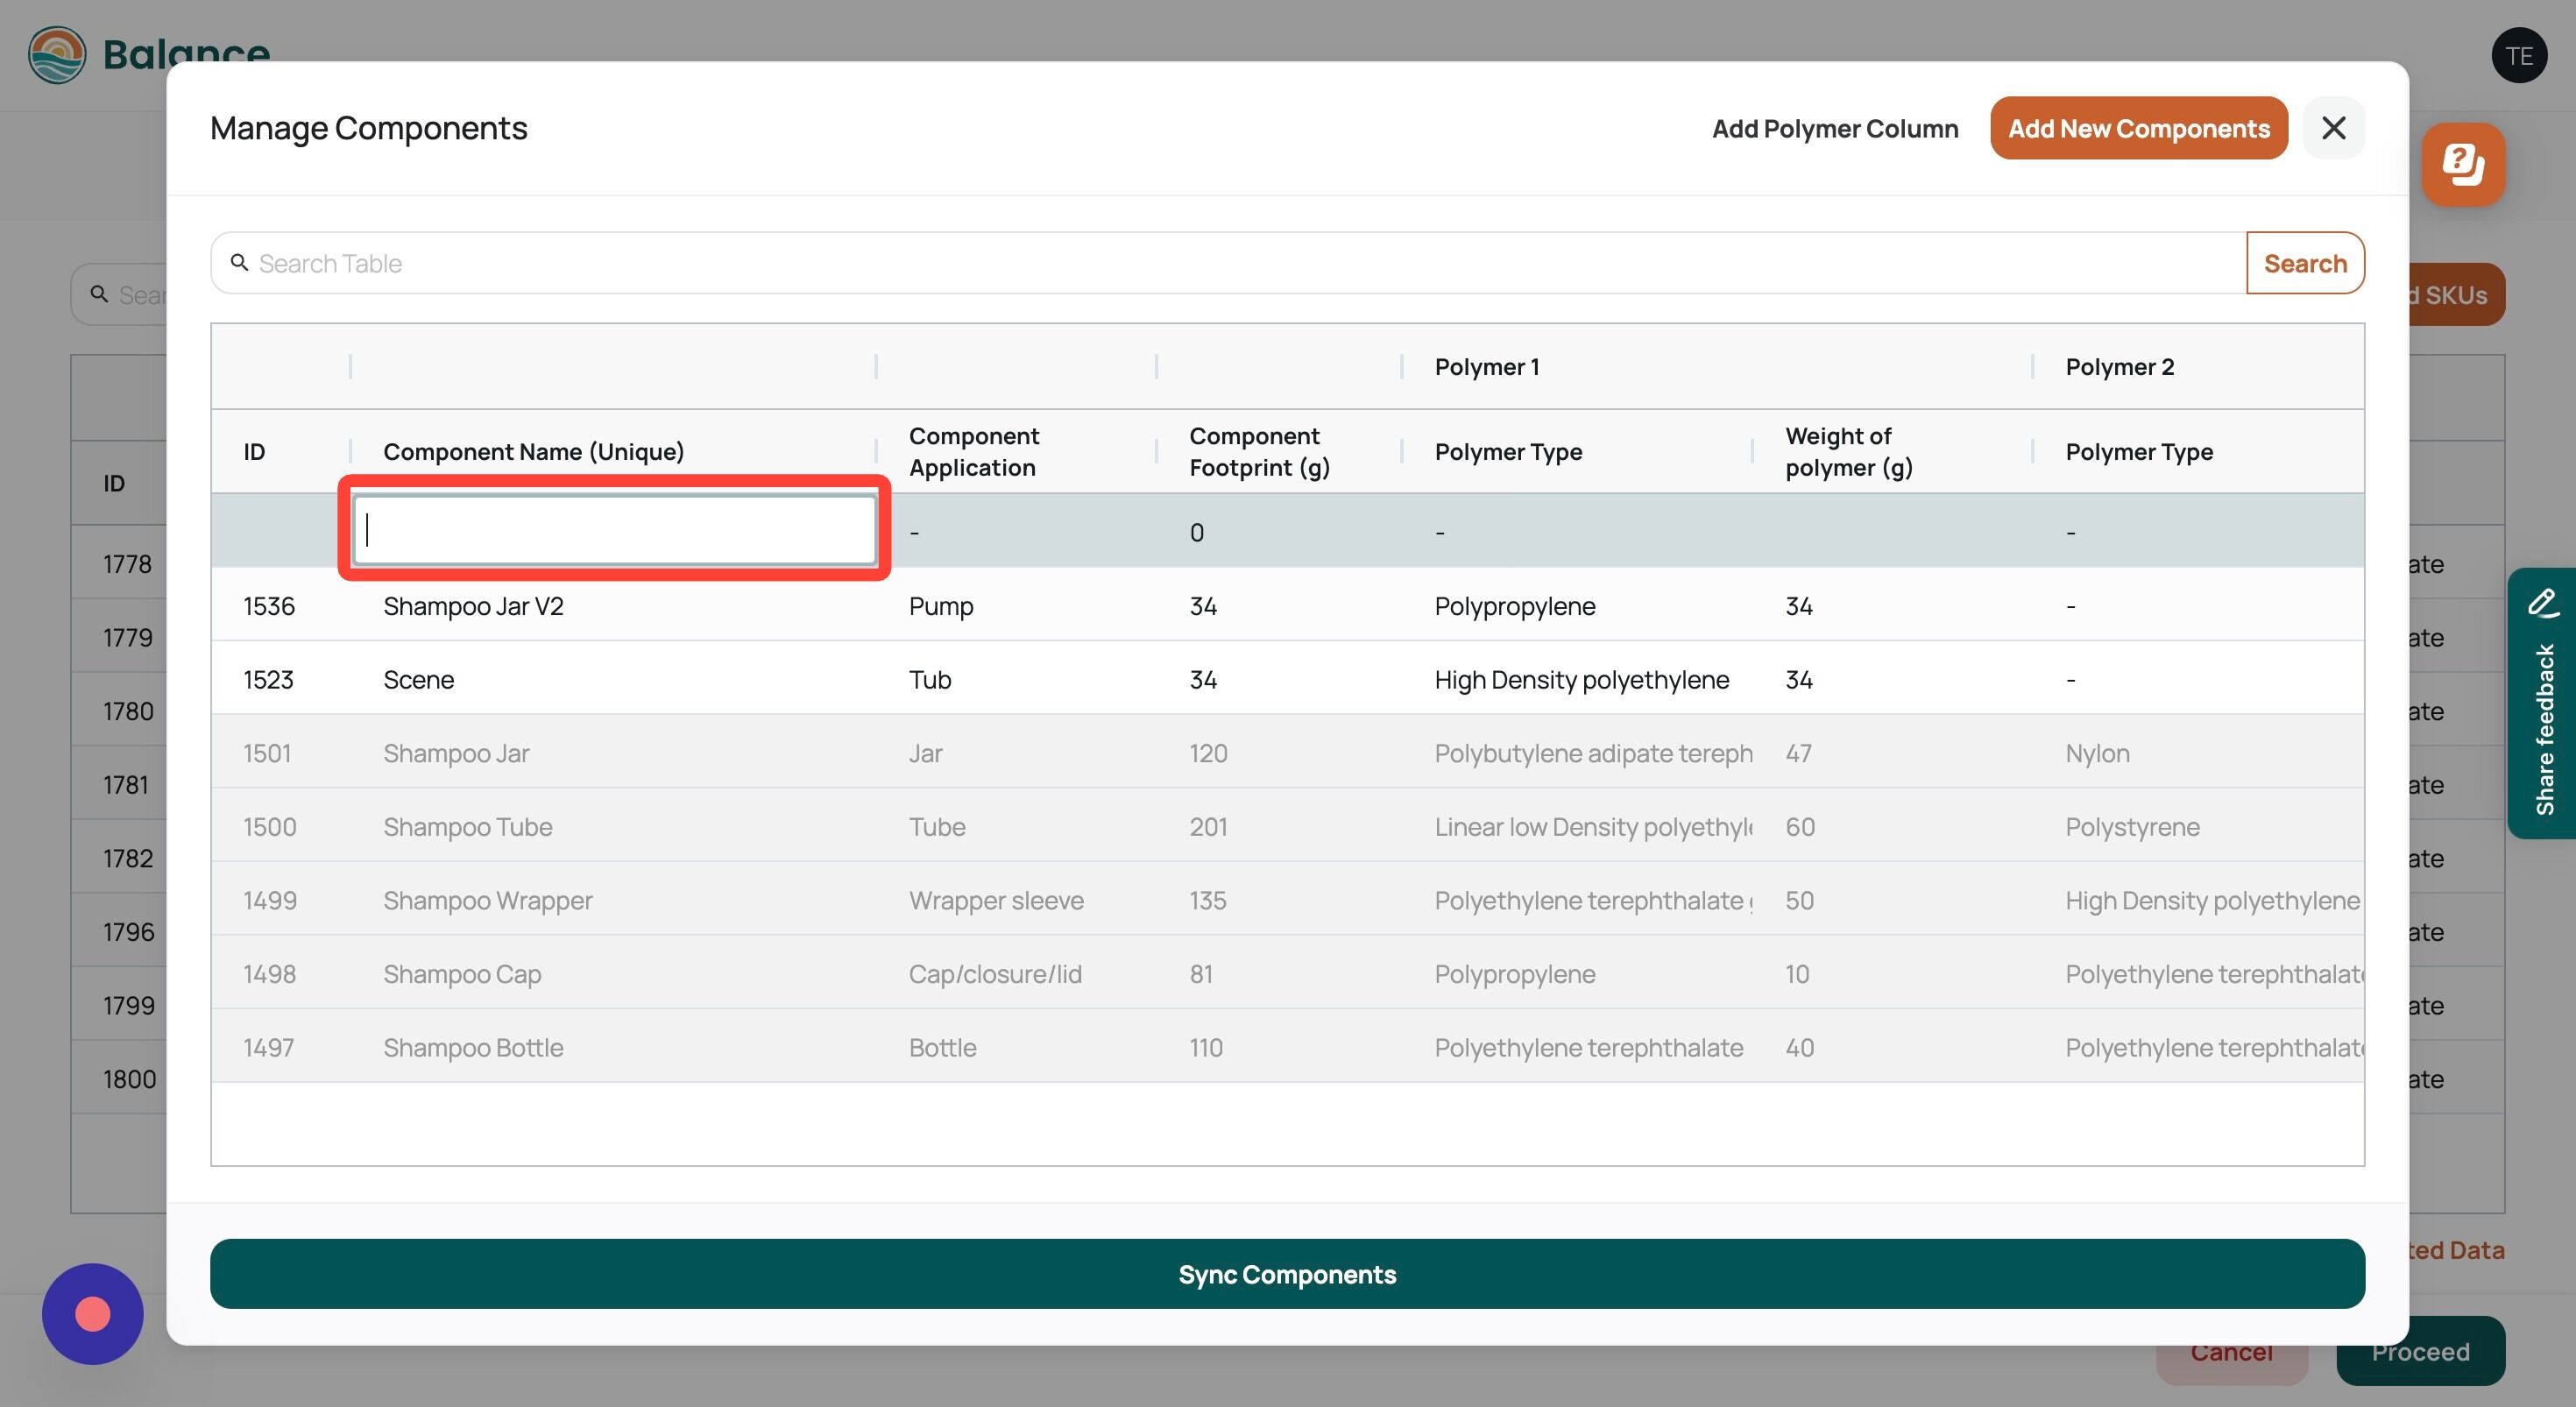Click the Polystyrene polymer 2 cell
Screen dimensions: 2576x1407
[2132, 827]
